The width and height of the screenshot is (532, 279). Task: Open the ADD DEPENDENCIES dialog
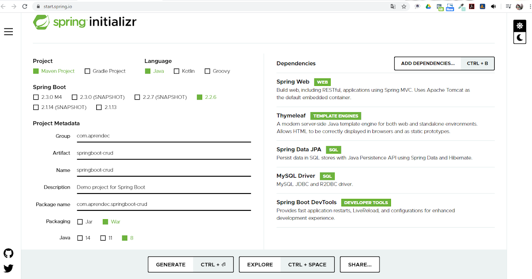click(x=427, y=63)
